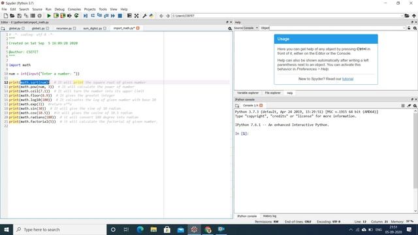Run file with green play button
418x235 pixels.
tap(49, 16)
